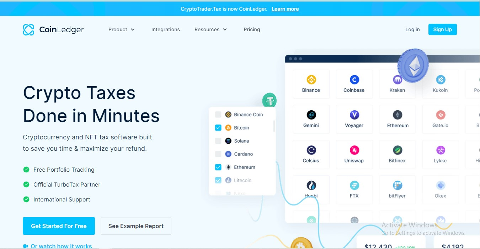Click the Uniswap exchange icon
Image resolution: width=480 pixels, height=249 pixels.
(354, 150)
